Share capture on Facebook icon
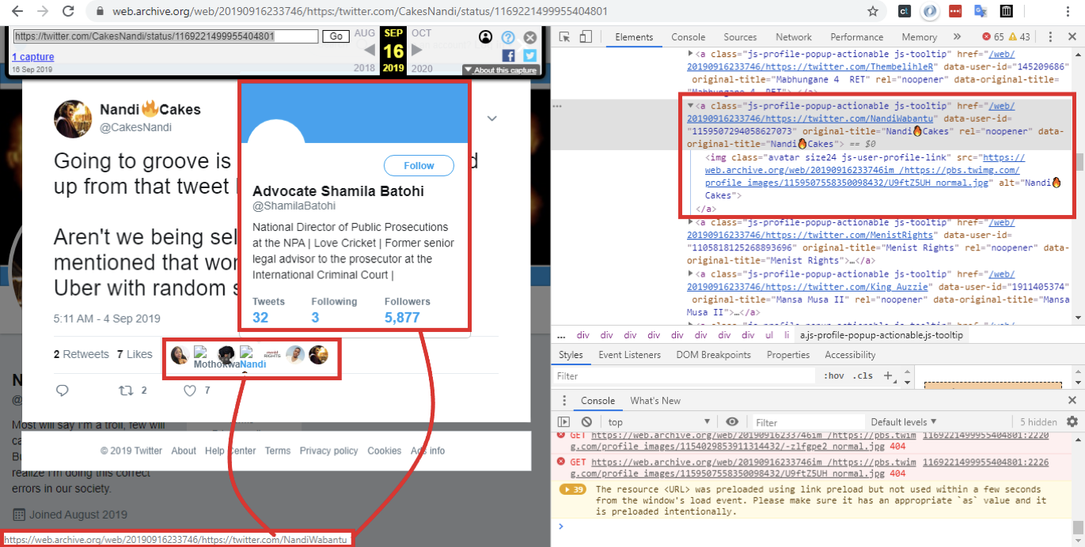The height and width of the screenshot is (547, 1085). [508, 55]
